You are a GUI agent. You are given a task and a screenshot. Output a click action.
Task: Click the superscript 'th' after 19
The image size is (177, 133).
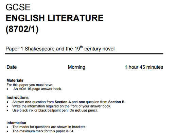coord(81,47)
